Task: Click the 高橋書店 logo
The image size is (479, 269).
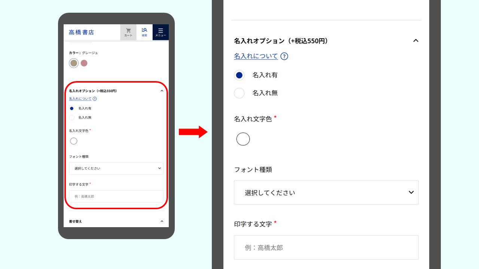Action: 81,33
